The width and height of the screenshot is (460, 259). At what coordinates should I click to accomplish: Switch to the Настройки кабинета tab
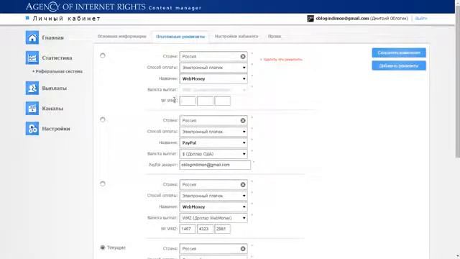click(236, 37)
